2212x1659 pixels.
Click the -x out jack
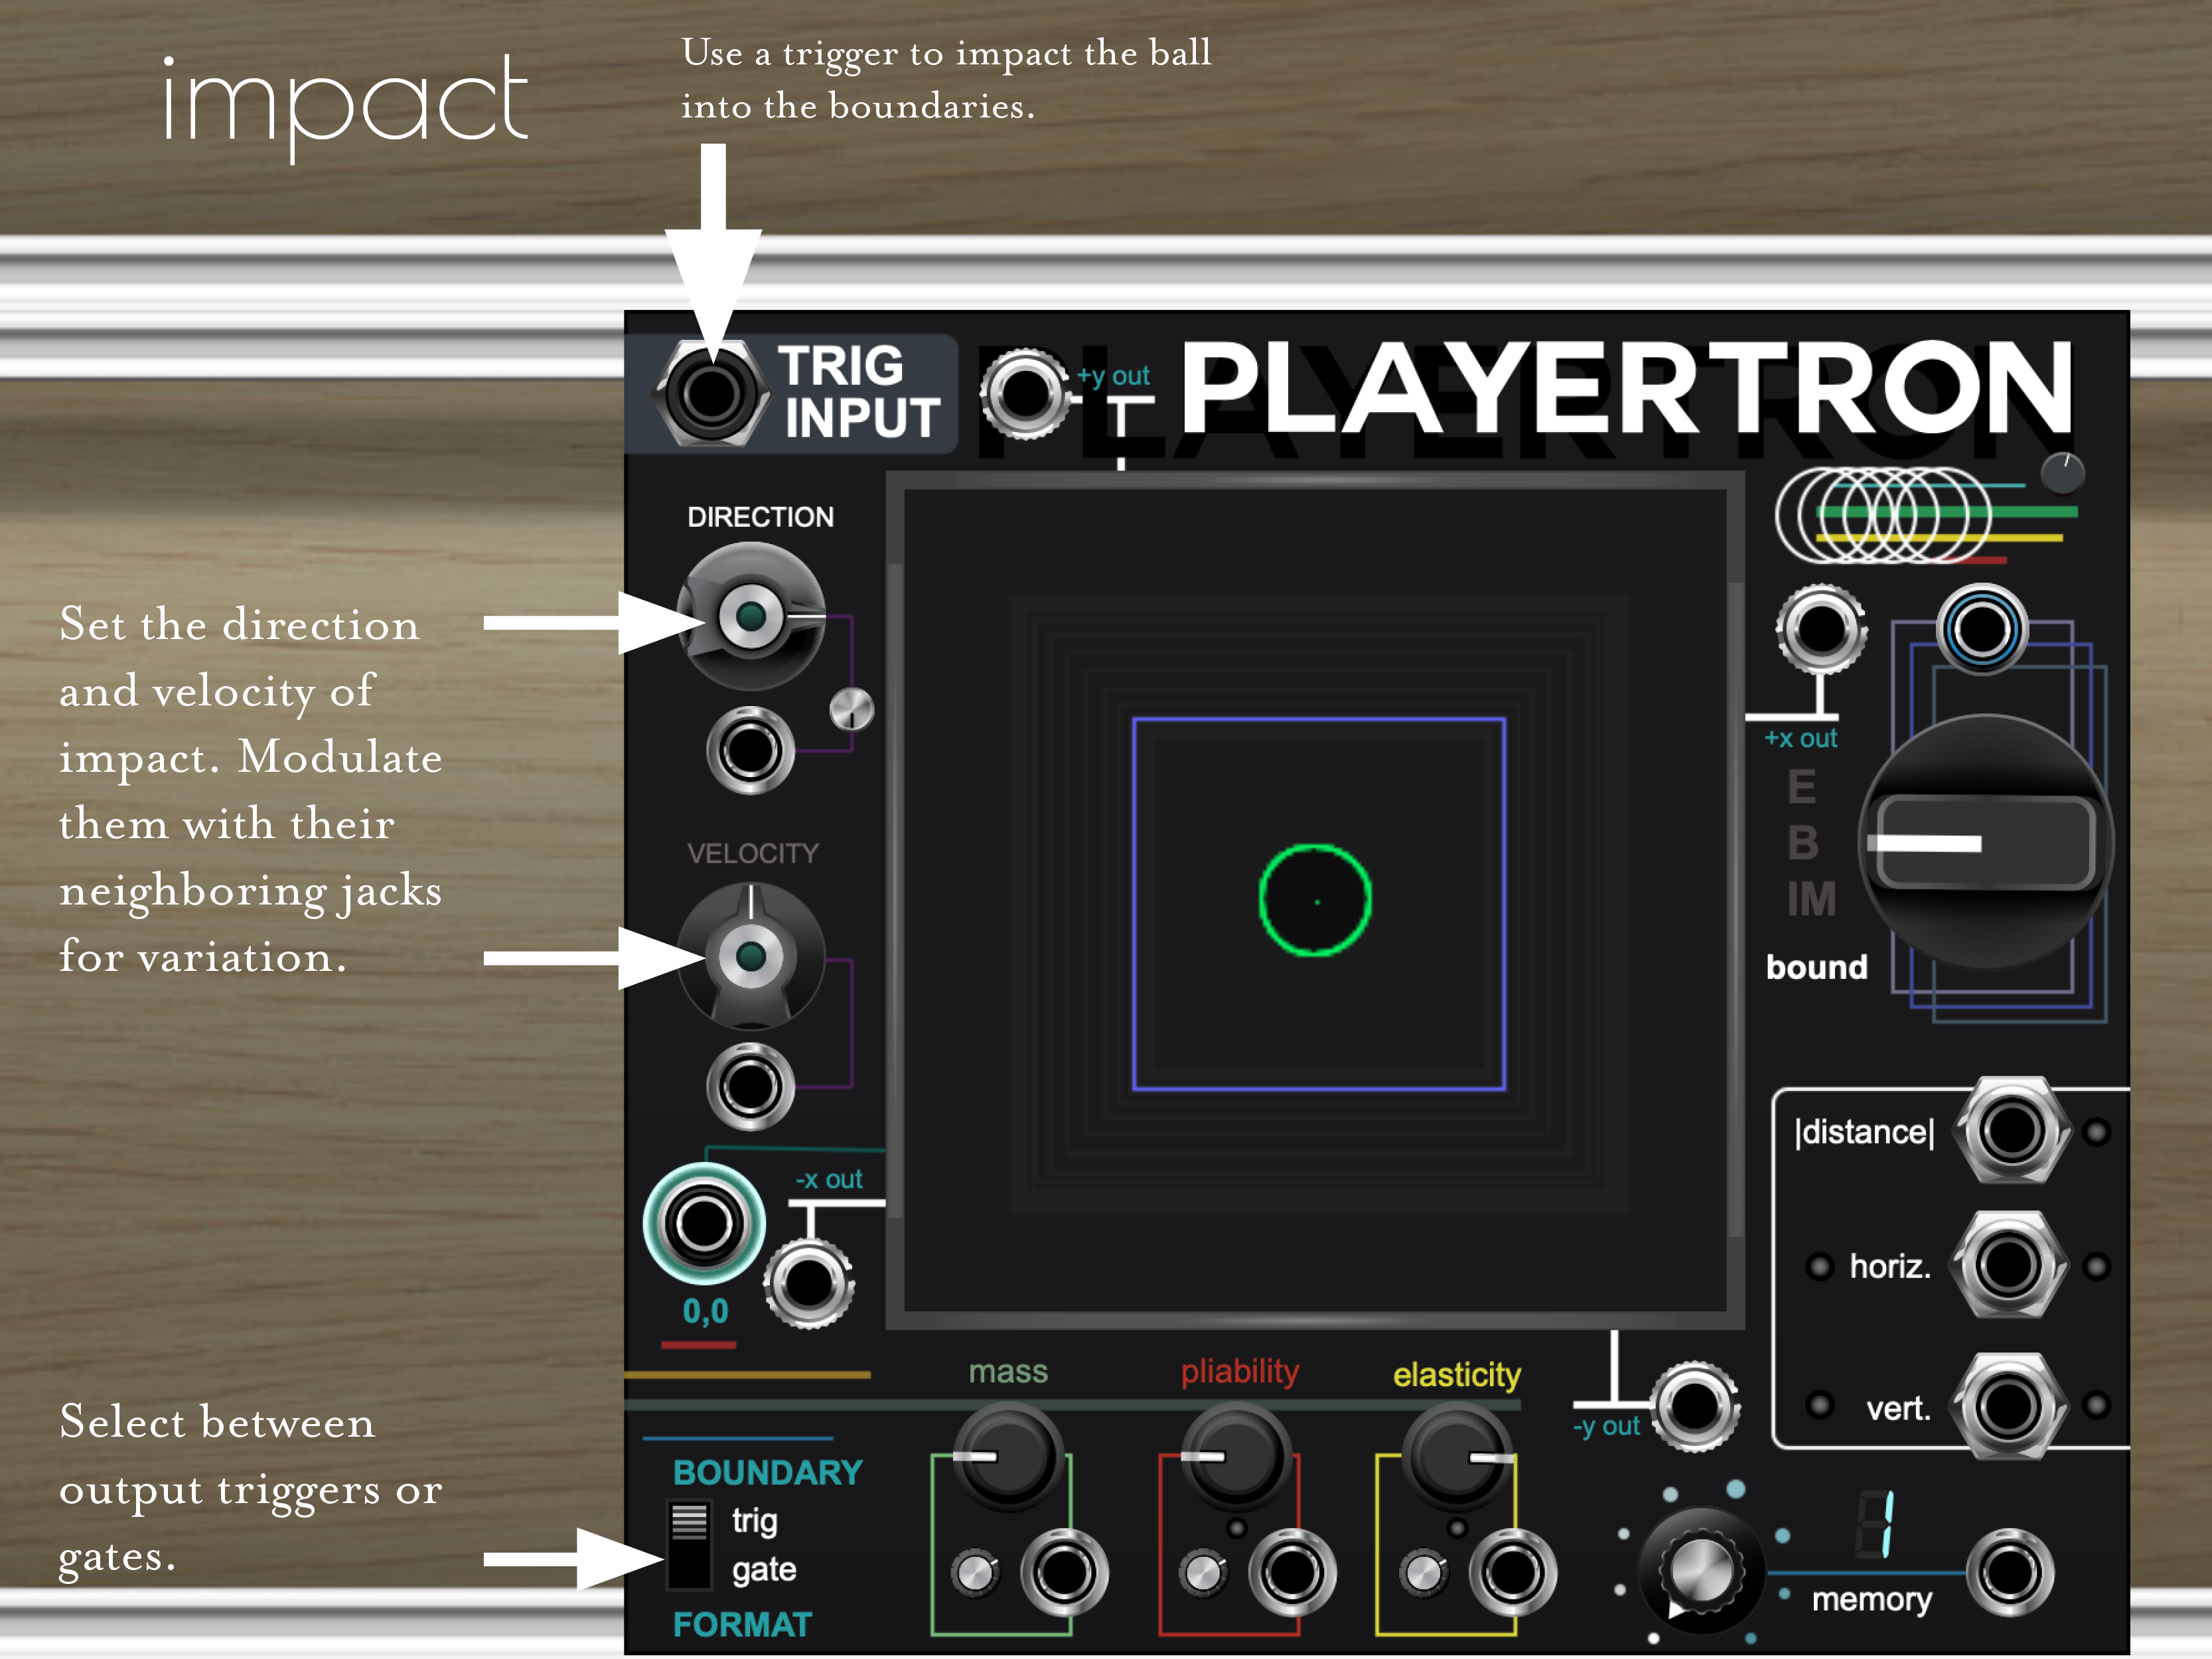pos(808,1283)
